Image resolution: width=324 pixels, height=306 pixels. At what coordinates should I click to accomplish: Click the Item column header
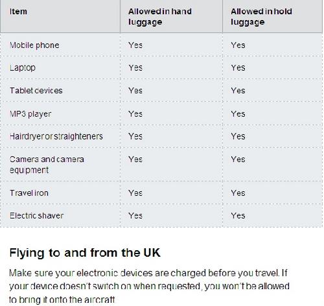point(18,12)
